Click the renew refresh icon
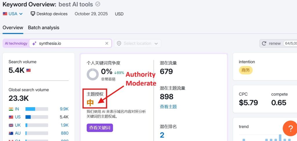Image resolution: width=297 pixels, height=141 pixels. click(x=264, y=43)
